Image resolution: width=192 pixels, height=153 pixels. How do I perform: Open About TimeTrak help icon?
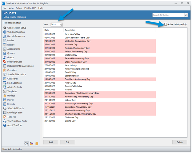click(x=5, y=125)
